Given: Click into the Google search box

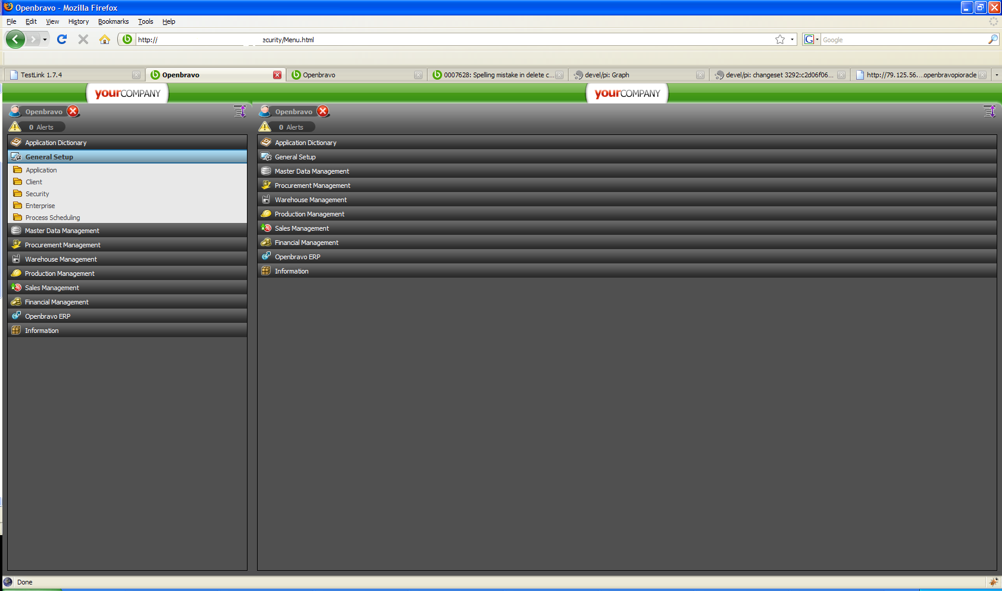Looking at the screenshot, I should point(904,39).
